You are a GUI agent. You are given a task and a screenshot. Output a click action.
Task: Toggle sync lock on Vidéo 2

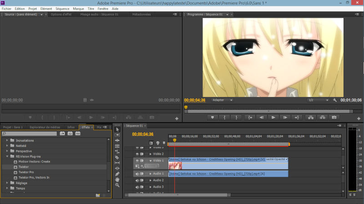(142, 154)
